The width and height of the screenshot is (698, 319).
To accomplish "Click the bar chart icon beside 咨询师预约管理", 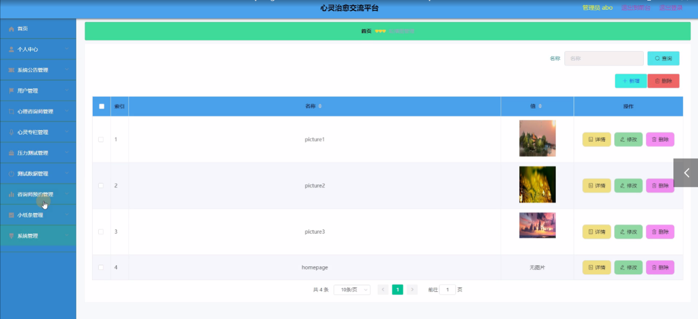I will click(11, 195).
